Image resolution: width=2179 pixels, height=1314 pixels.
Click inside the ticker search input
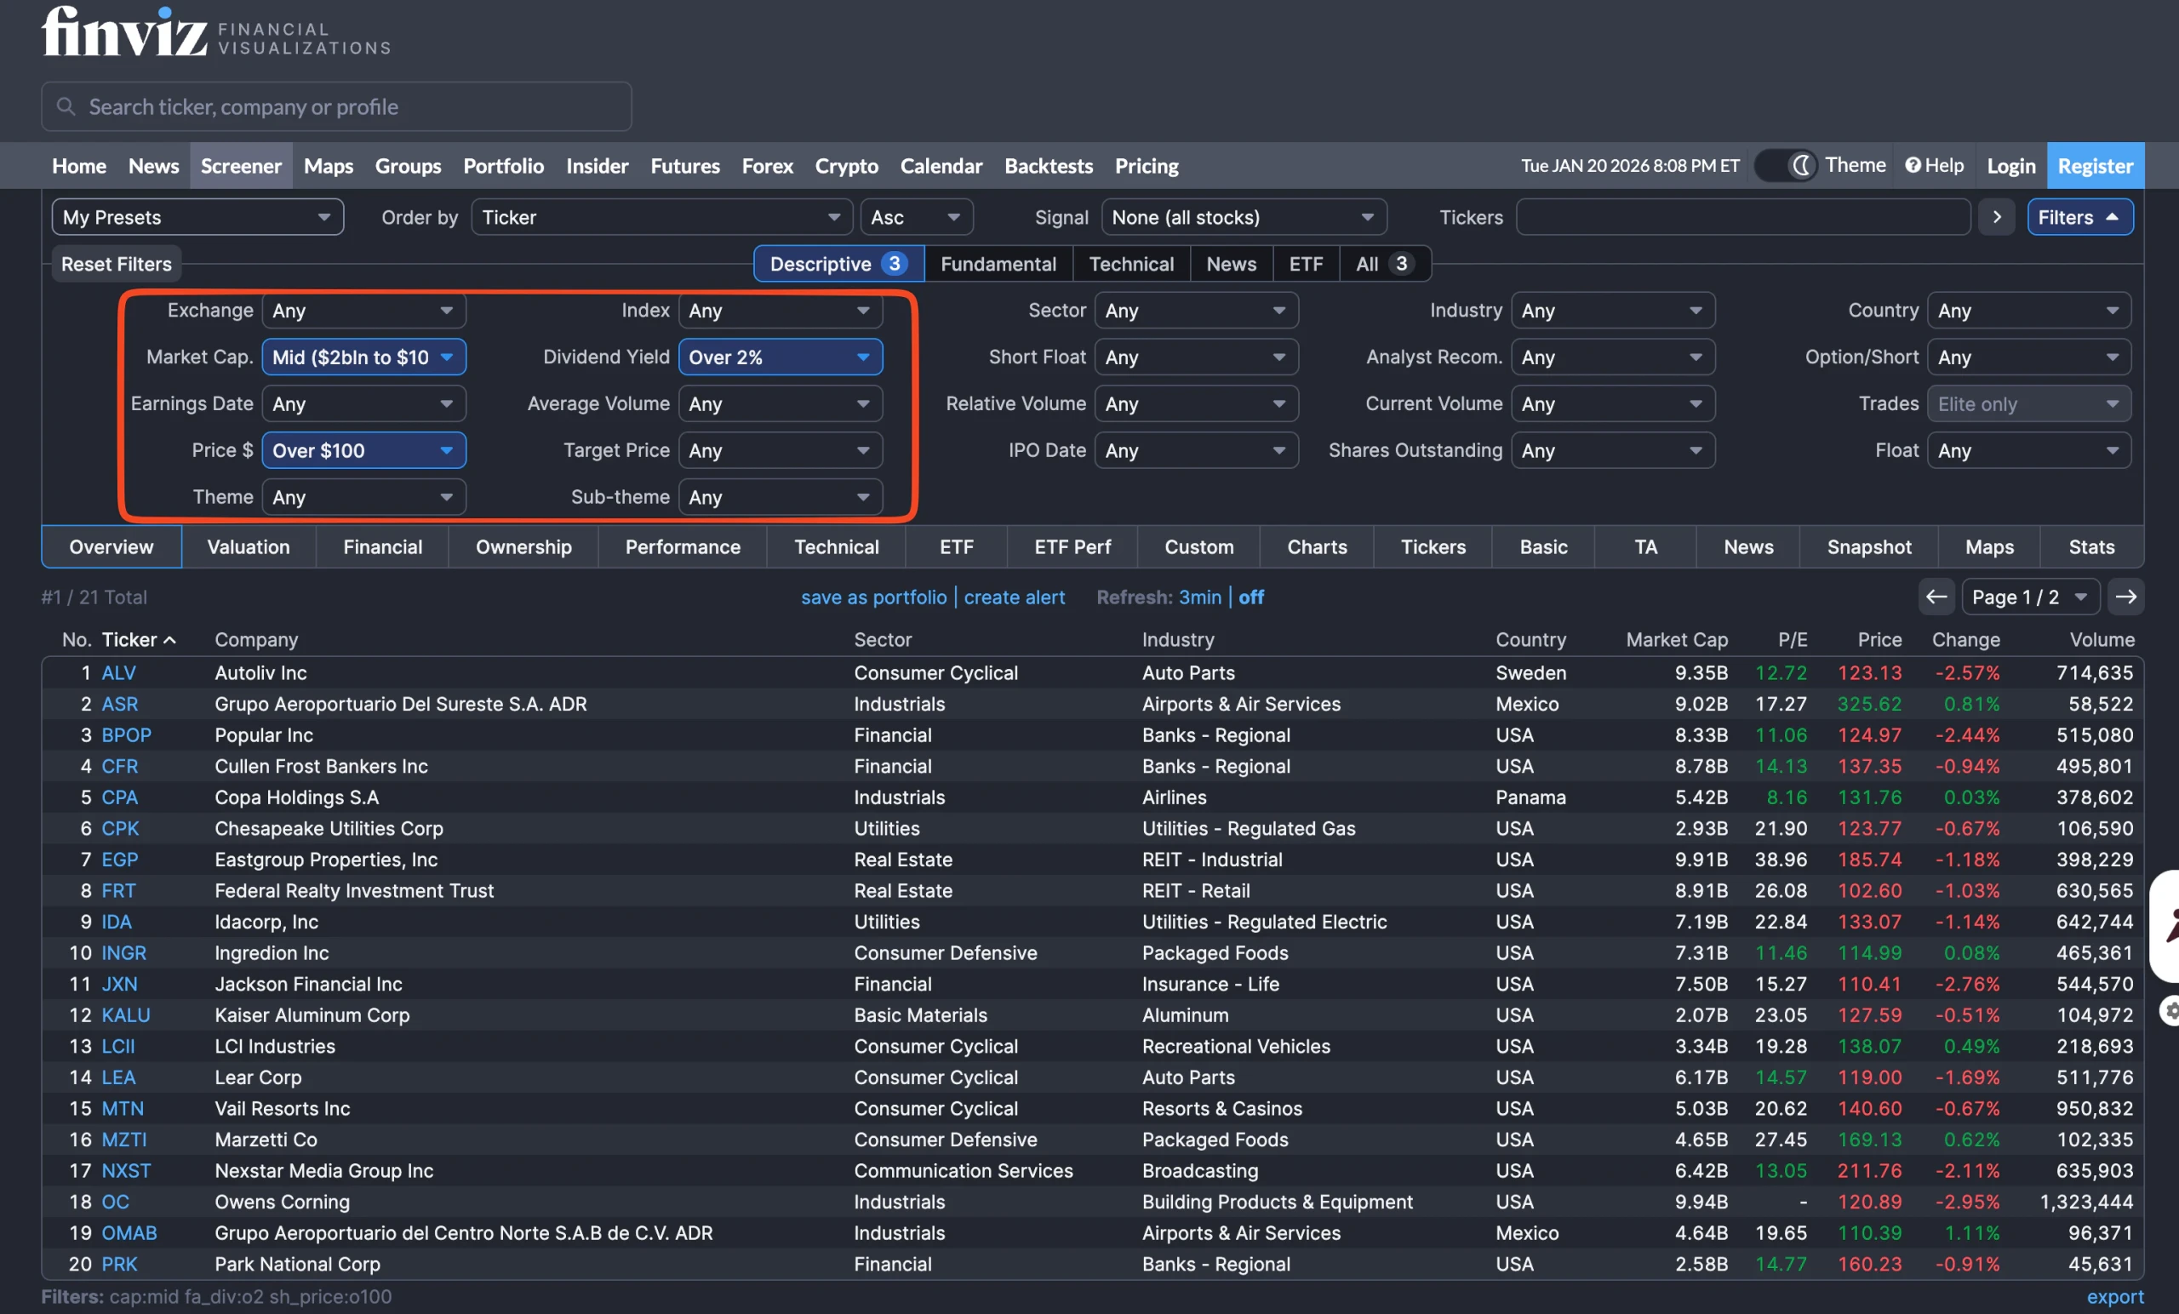click(x=336, y=106)
